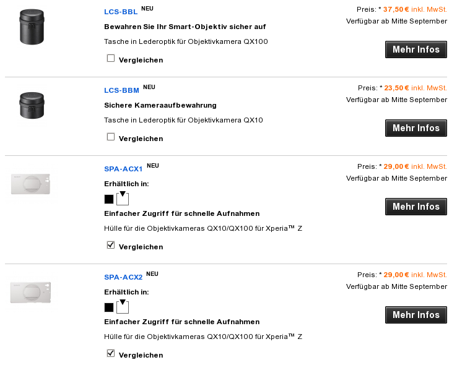457x365 pixels.
Task: Open the SPA-ACX1 product link
Action: (123, 169)
